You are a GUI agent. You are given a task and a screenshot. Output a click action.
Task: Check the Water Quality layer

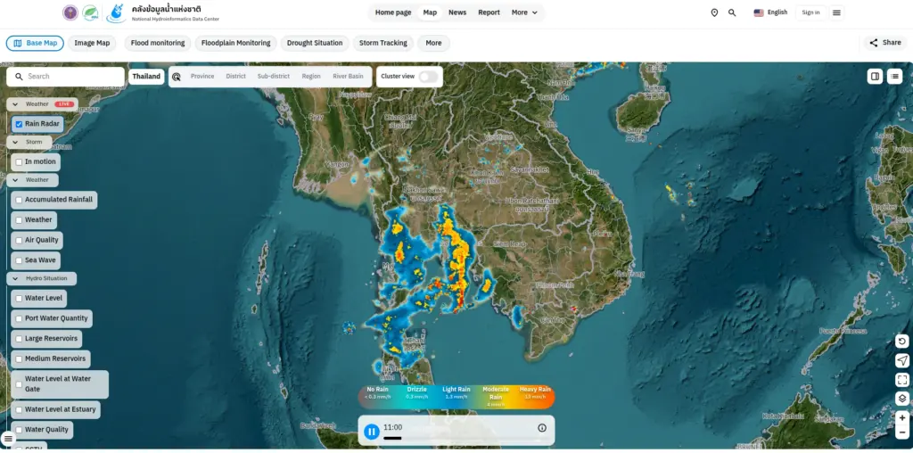(x=20, y=430)
